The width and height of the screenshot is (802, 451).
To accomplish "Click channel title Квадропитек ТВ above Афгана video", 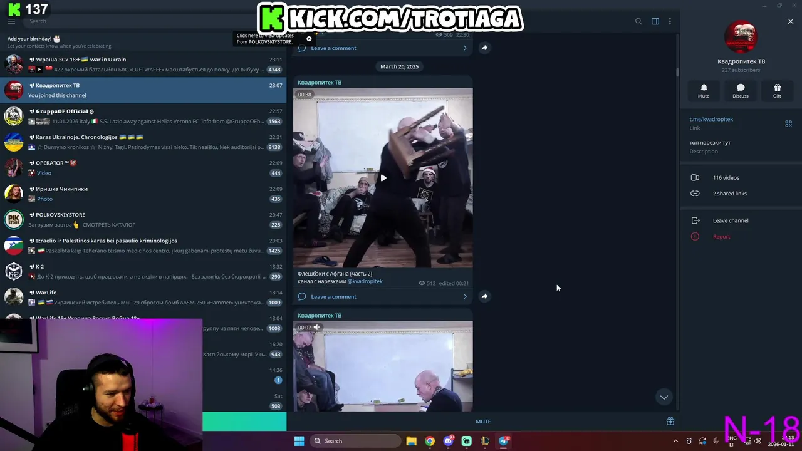I will tap(320, 83).
